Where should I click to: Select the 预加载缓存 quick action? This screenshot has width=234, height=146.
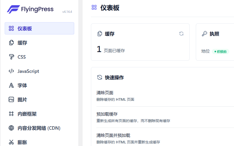pos(107,114)
